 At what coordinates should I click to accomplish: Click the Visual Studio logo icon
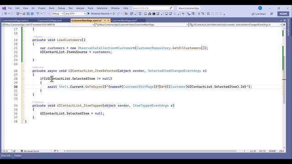point(4,8)
